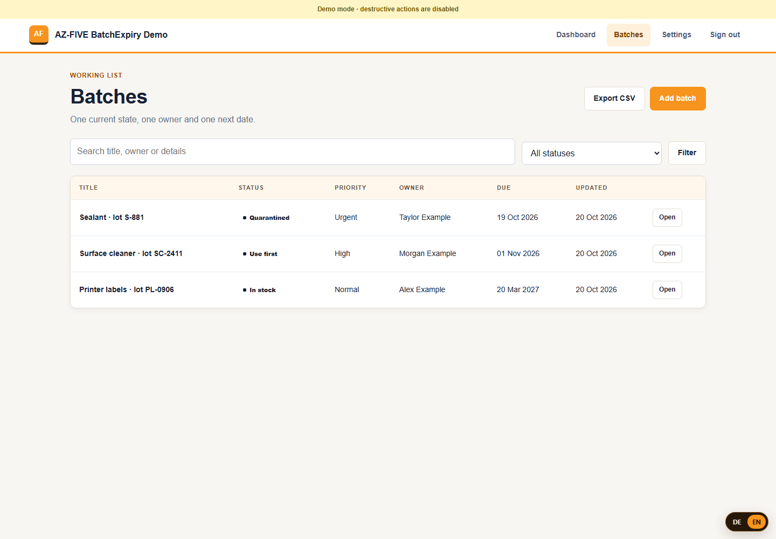The width and height of the screenshot is (776, 539).
Task: Expand the All statuses dropdown
Action: click(x=591, y=153)
